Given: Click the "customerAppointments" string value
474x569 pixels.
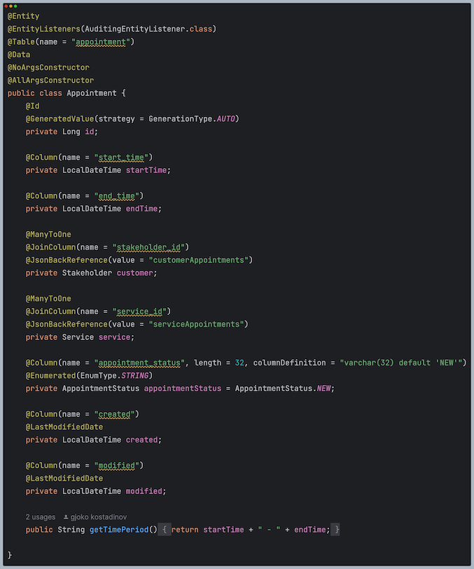Looking at the screenshot, I should pos(200,260).
